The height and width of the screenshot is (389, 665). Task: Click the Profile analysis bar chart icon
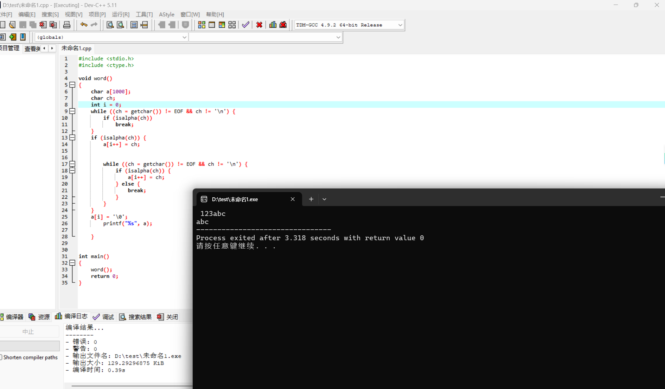(273, 25)
